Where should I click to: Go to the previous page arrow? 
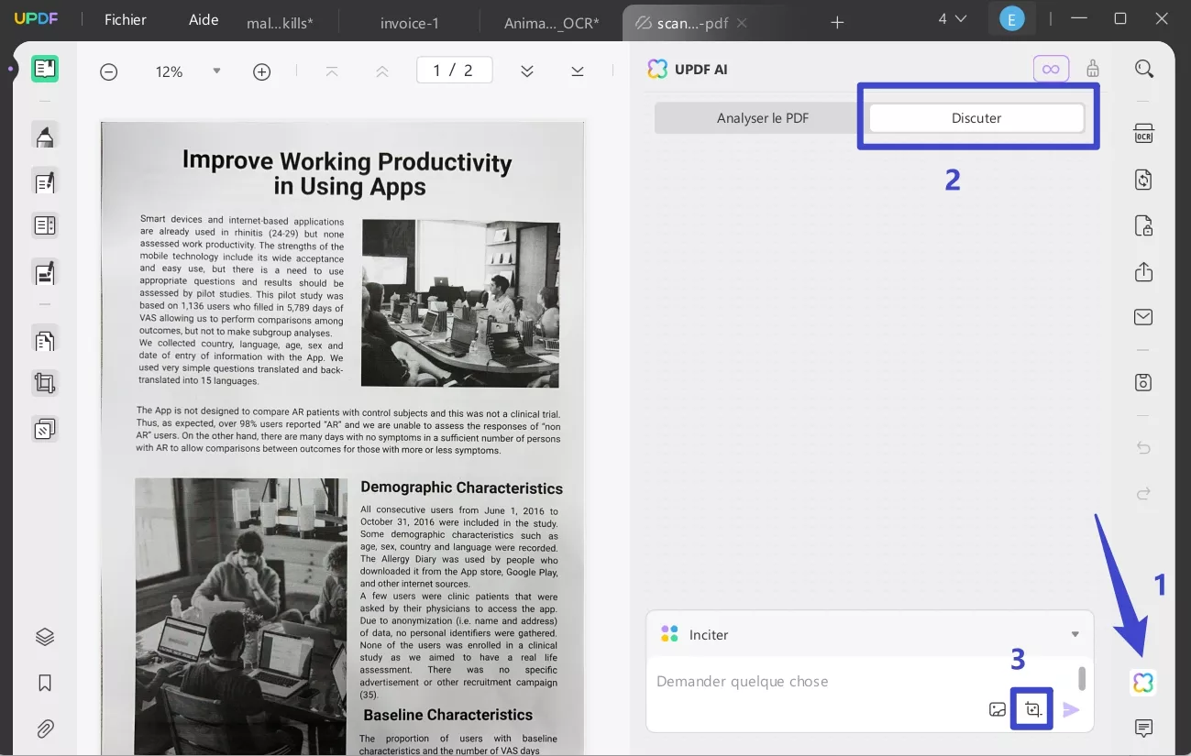coord(382,71)
